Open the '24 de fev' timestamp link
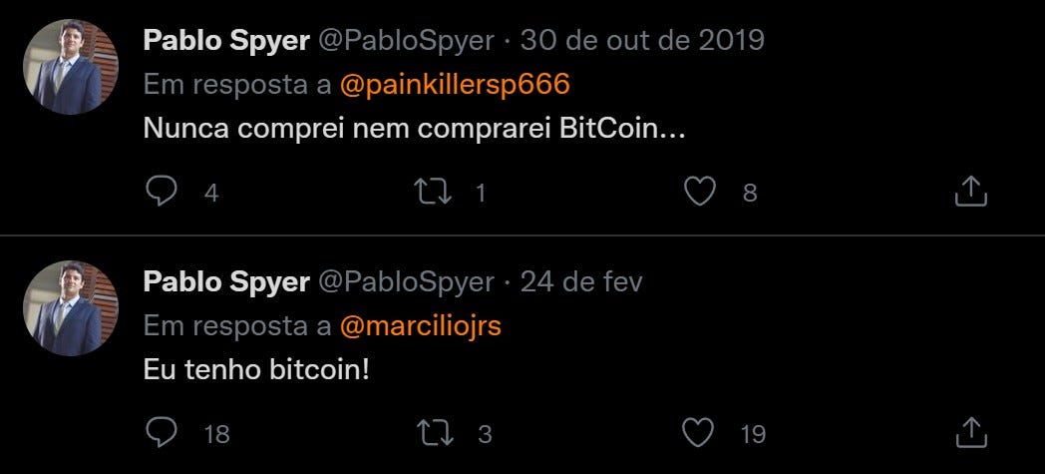This screenshot has width=1045, height=474. [x=581, y=282]
